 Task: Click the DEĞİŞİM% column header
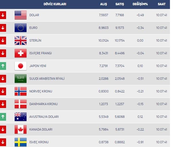click(140, 4)
